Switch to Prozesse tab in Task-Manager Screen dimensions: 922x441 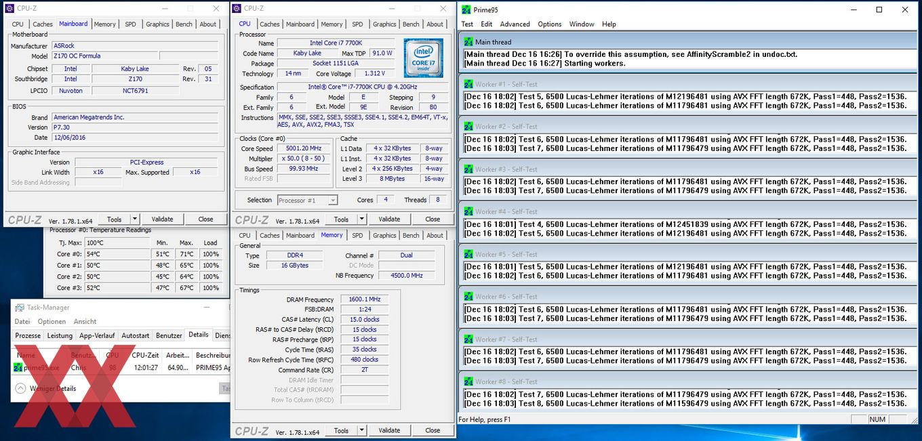point(28,335)
